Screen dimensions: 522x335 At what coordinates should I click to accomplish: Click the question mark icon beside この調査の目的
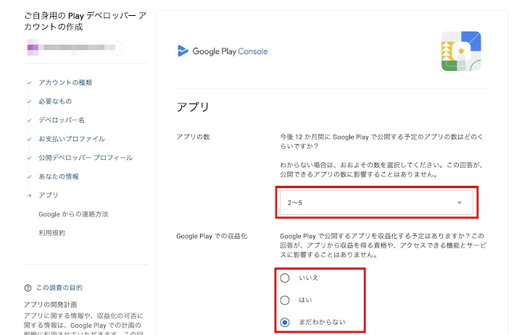click(28, 288)
